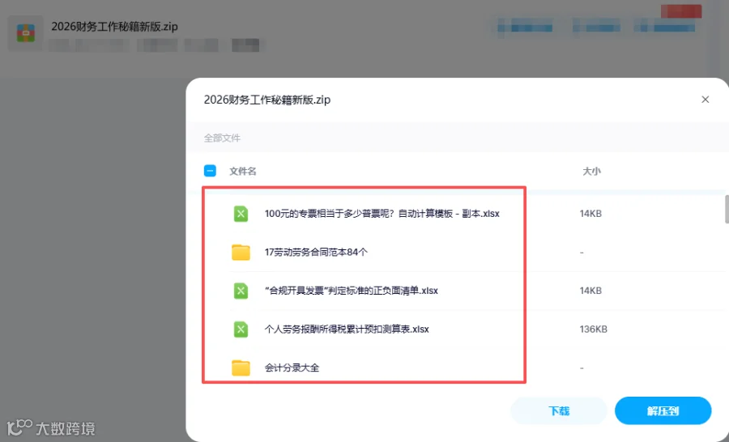Sort by the 文件名 column header
The image size is (729, 442).
(243, 171)
